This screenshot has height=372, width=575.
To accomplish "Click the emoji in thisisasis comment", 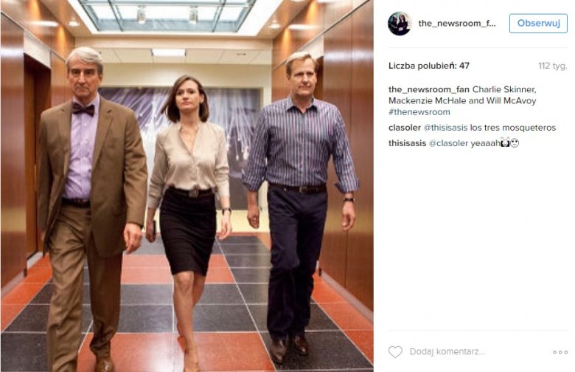I will [509, 143].
